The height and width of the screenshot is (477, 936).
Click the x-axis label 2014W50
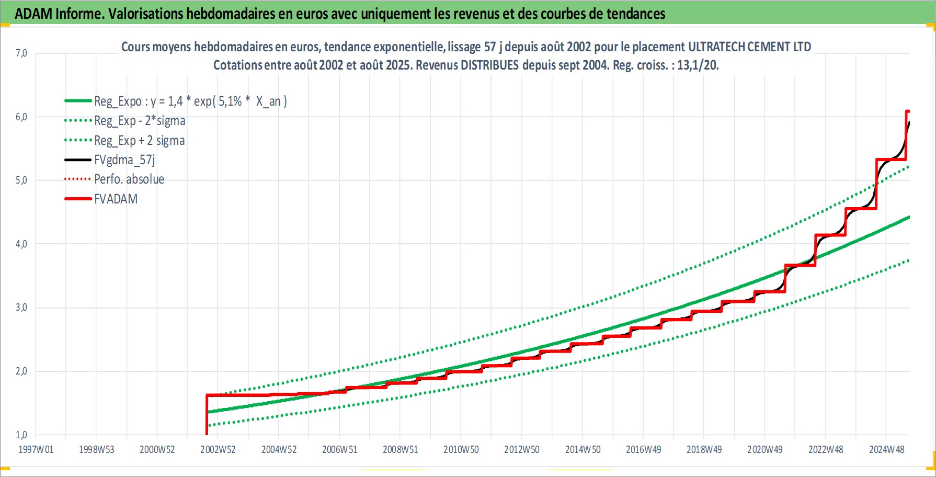(x=583, y=450)
